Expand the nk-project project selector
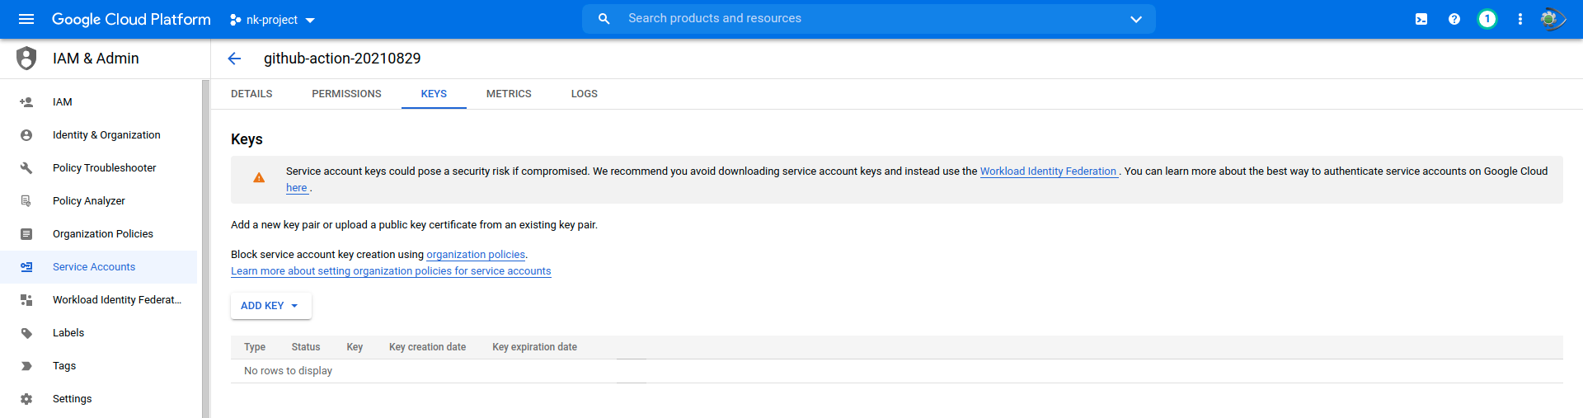This screenshot has width=1583, height=418. [272, 20]
